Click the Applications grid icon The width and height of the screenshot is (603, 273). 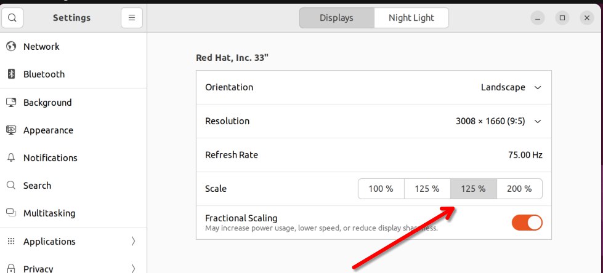(11, 242)
